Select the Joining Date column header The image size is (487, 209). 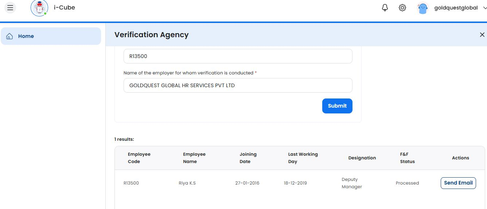tap(248, 158)
